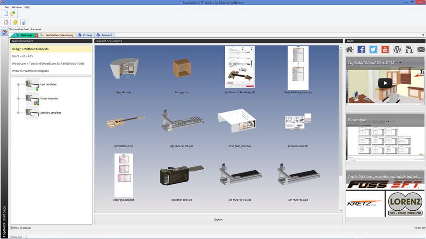Open the Window menu

click(16, 7)
